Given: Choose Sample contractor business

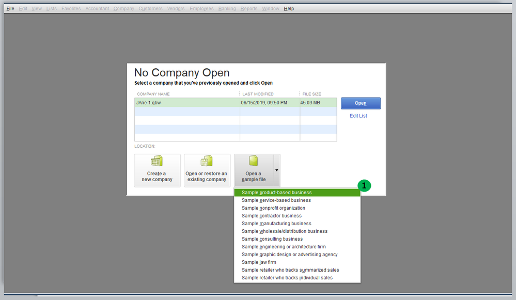Looking at the screenshot, I should click(297, 216).
